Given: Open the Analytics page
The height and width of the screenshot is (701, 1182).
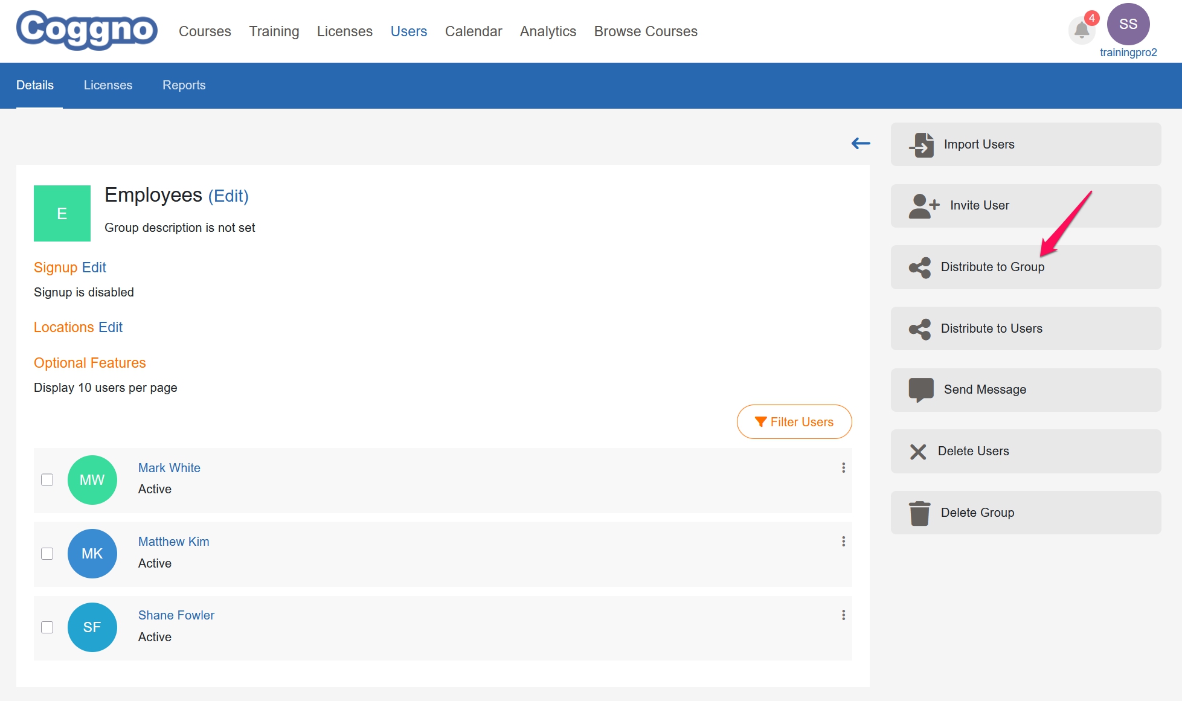Looking at the screenshot, I should click(548, 31).
